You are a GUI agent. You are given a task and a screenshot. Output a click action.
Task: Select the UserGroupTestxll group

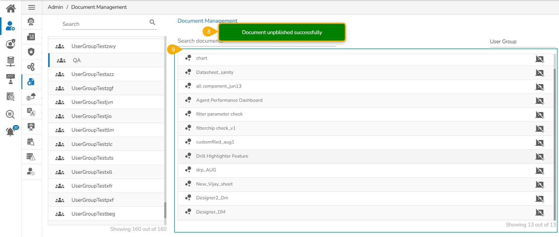tap(106, 172)
